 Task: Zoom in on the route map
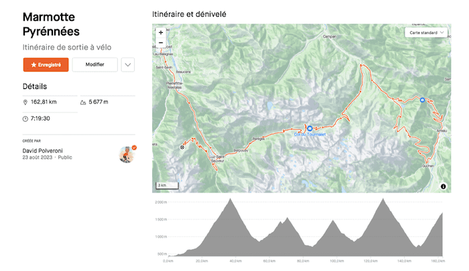click(x=161, y=32)
